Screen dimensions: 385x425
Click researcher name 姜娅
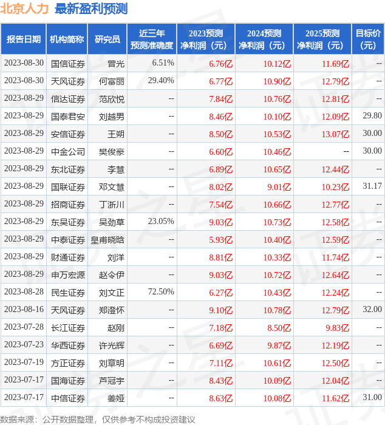point(116,399)
